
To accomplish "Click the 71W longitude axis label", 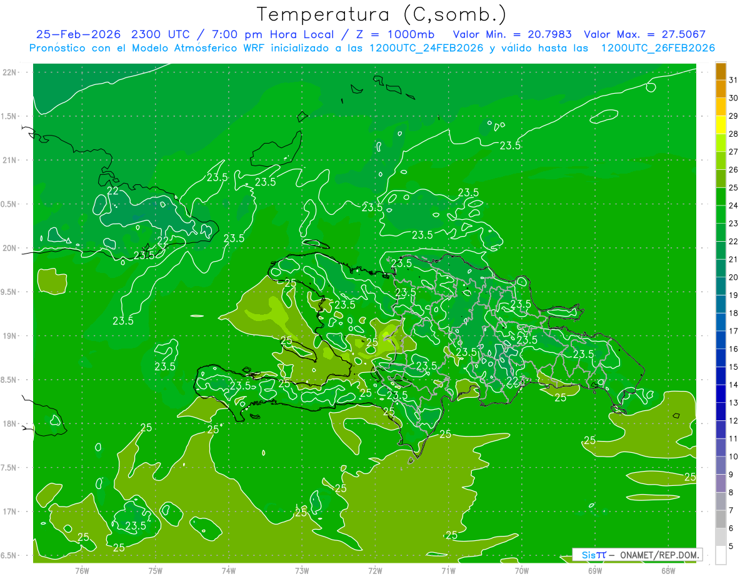I will (x=448, y=570).
